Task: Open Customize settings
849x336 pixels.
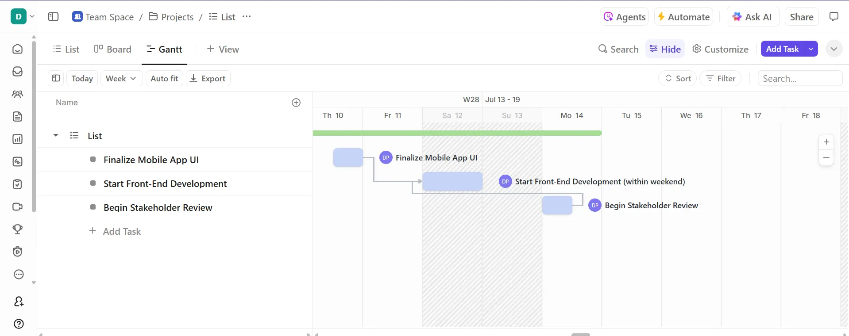Action: [720, 49]
